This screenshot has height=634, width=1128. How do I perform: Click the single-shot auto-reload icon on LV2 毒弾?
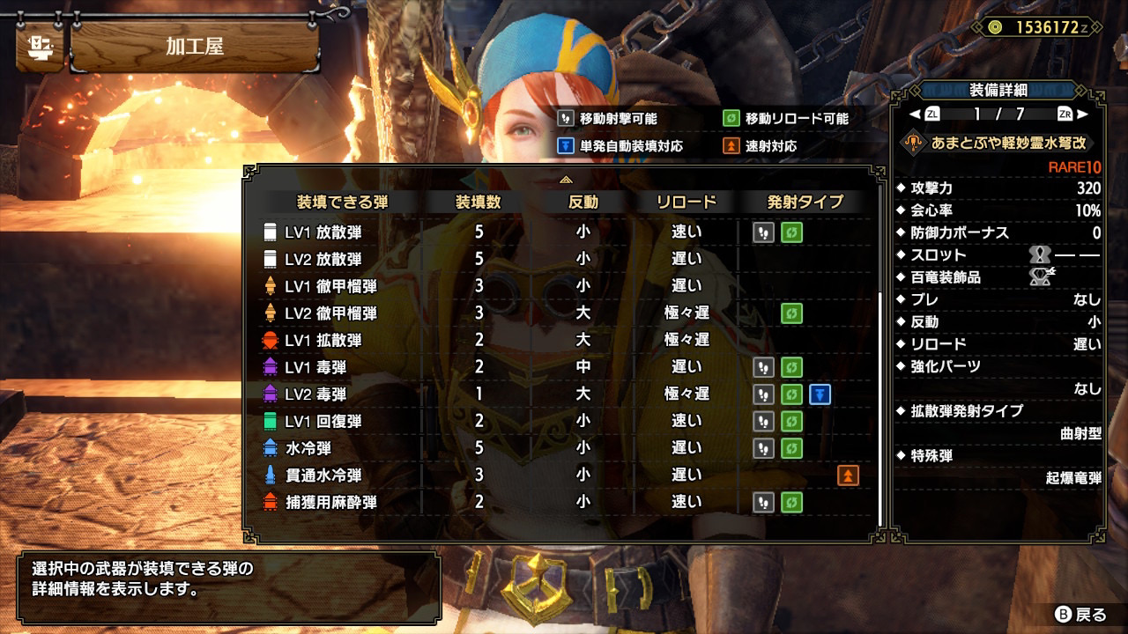[x=820, y=394]
